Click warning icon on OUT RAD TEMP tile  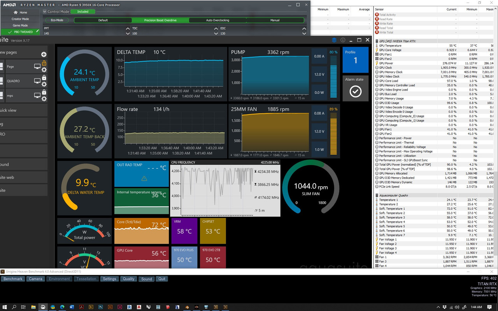click(144, 178)
